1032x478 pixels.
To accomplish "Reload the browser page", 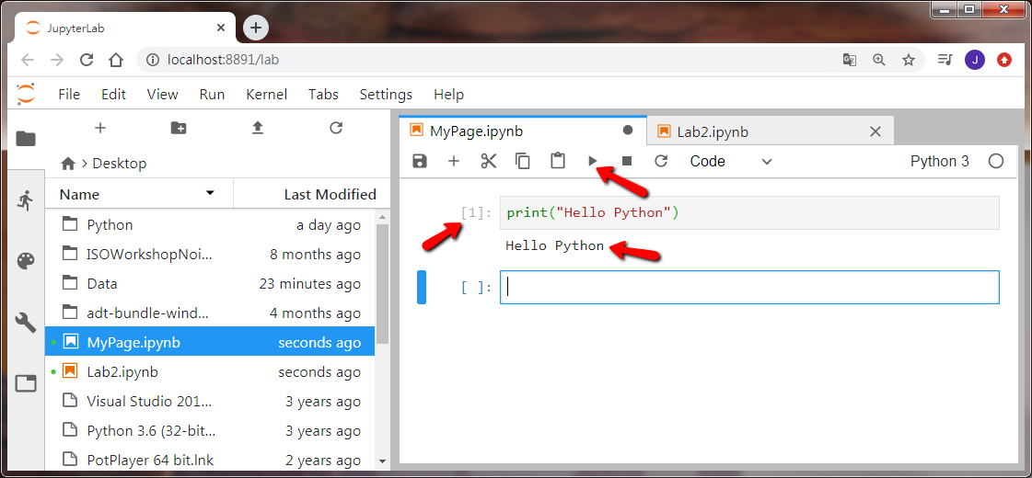I will point(87,60).
